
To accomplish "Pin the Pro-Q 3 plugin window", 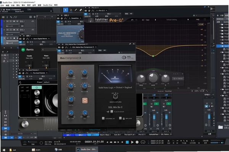I will point(205,7).
